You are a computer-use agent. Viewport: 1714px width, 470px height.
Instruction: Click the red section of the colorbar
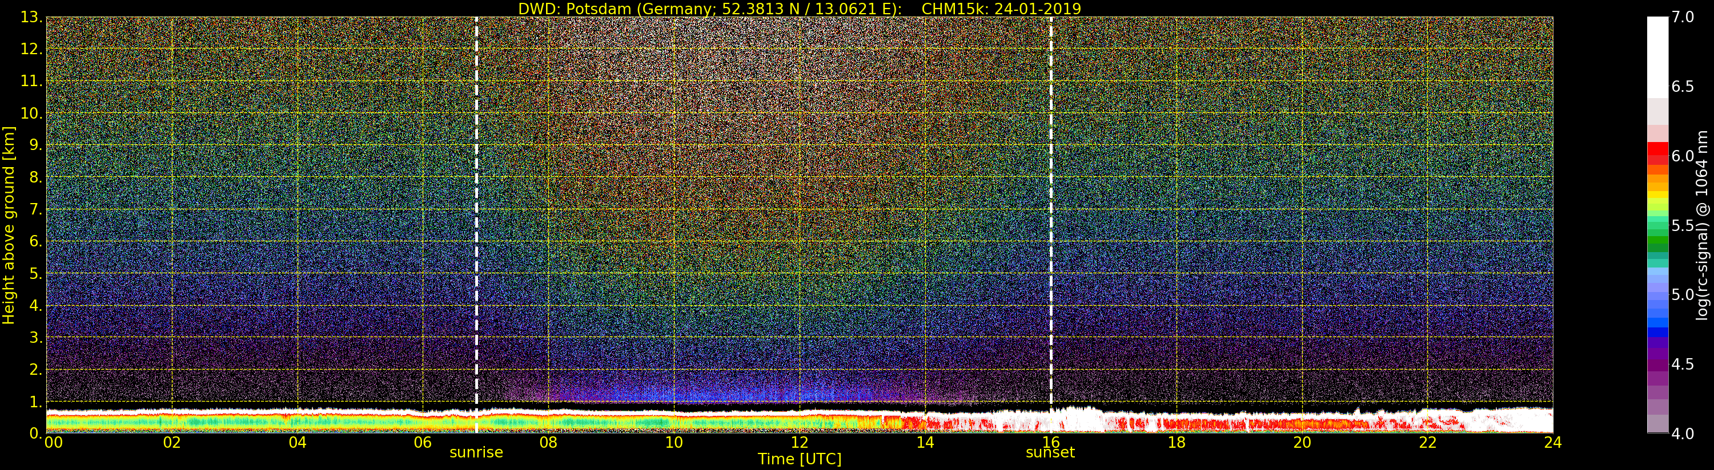click(x=1657, y=153)
